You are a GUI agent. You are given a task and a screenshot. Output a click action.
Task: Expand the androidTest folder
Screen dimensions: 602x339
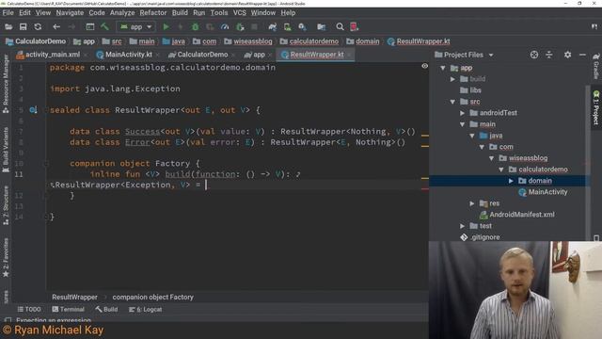[x=462, y=113]
